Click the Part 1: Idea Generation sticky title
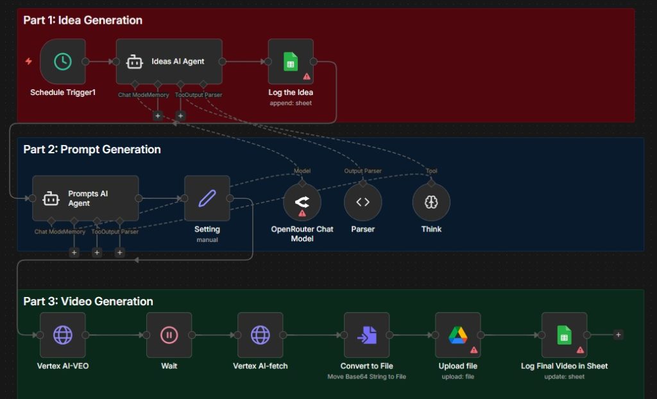The height and width of the screenshot is (399, 657). tap(83, 20)
